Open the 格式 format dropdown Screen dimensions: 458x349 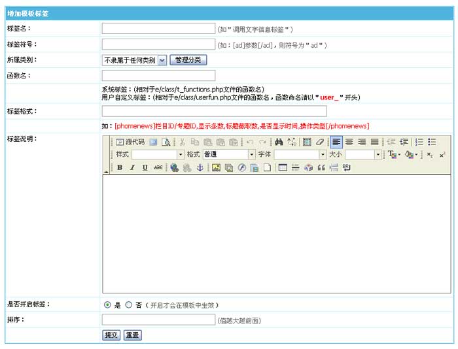tap(252, 155)
